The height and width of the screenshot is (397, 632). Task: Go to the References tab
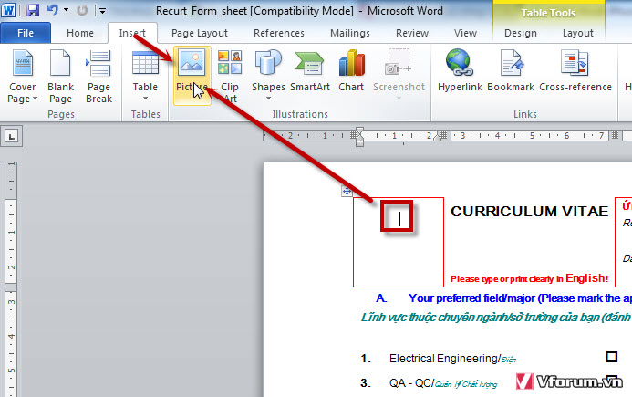click(278, 33)
